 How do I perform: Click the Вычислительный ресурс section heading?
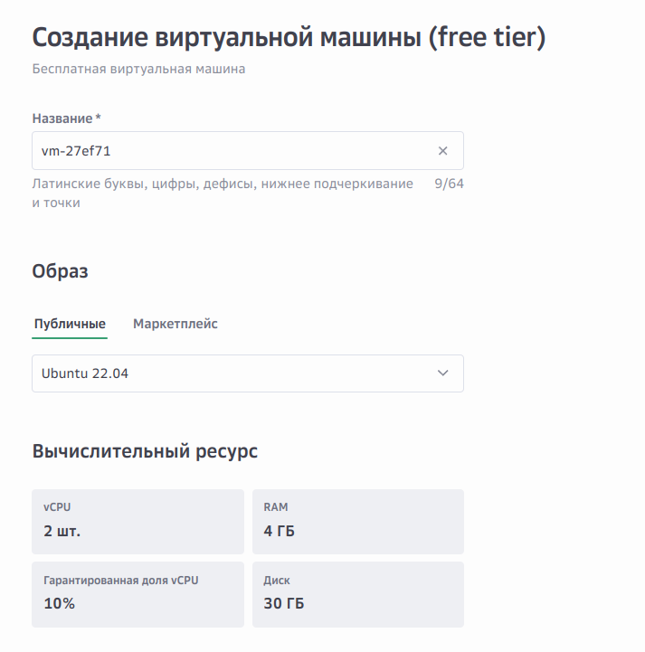click(145, 451)
